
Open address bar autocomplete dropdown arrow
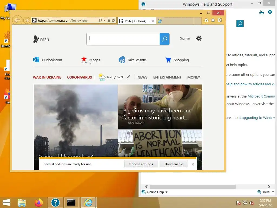tap(104, 21)
